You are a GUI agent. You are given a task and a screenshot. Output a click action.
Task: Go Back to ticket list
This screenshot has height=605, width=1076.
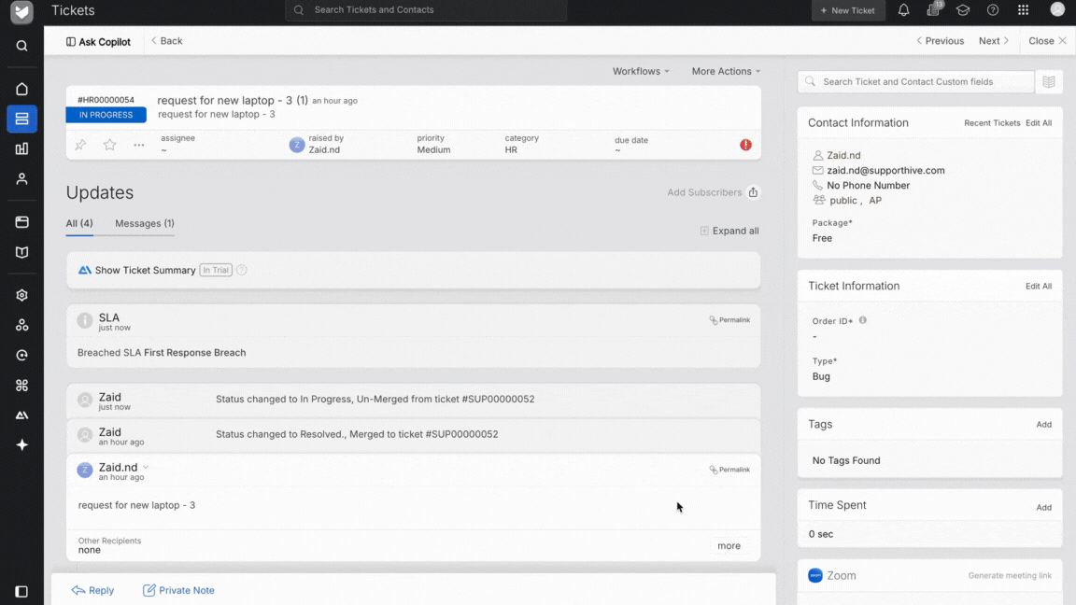coord(167,41)
